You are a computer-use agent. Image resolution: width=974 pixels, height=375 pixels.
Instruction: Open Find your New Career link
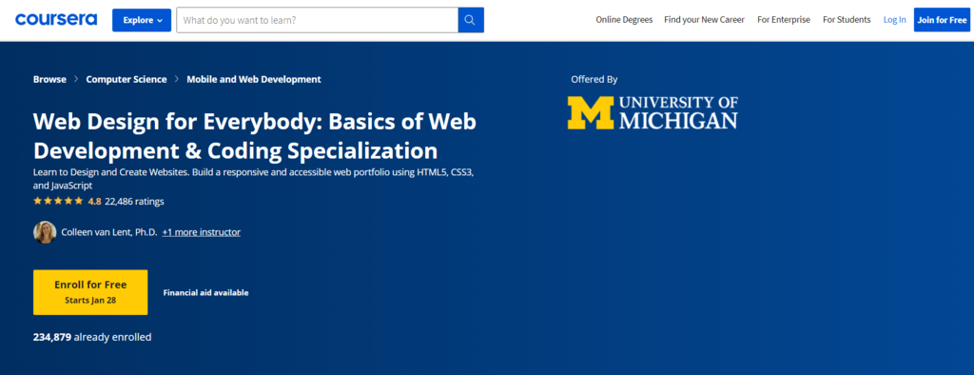(x=705, y=20)
